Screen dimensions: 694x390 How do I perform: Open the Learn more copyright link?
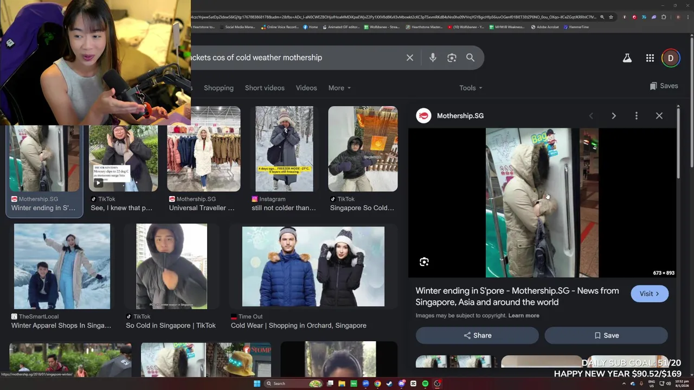point(524,315)
